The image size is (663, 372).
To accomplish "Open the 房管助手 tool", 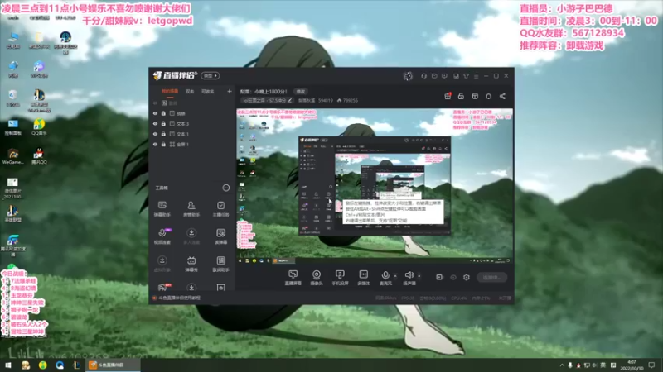I will click(x=191, y=209).
